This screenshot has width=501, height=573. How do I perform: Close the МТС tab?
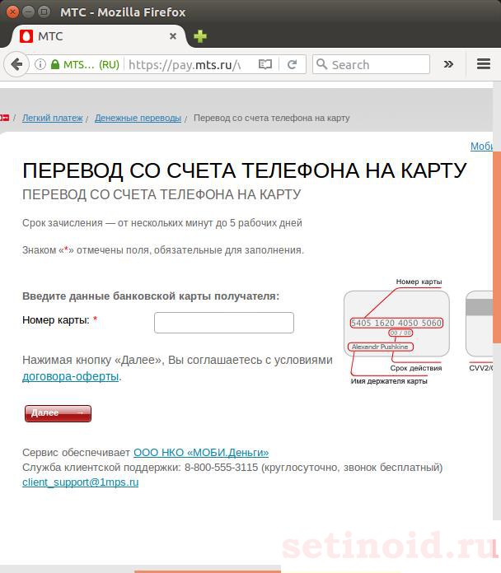pos(173,36)
